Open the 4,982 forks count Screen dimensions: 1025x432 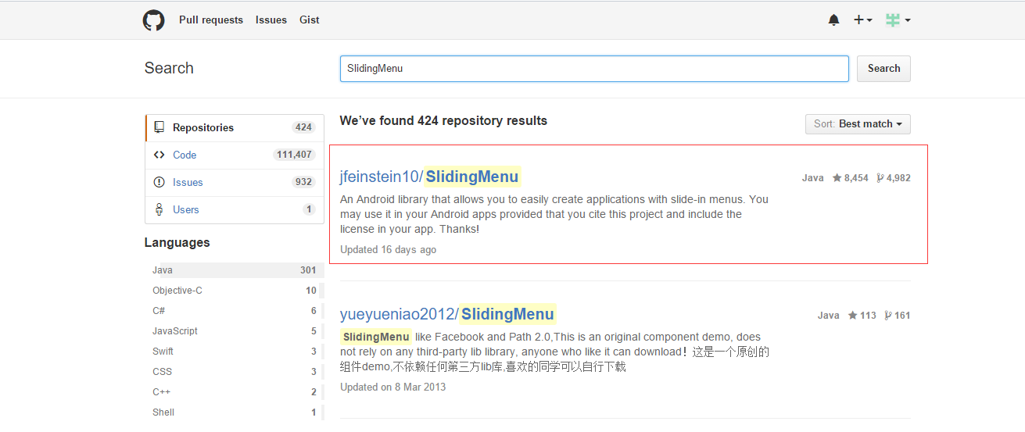(x=898, y=178)
